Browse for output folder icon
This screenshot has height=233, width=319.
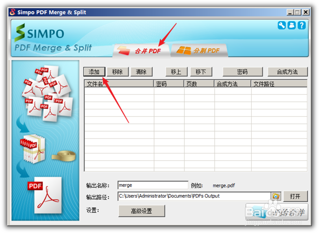point(276,196)
